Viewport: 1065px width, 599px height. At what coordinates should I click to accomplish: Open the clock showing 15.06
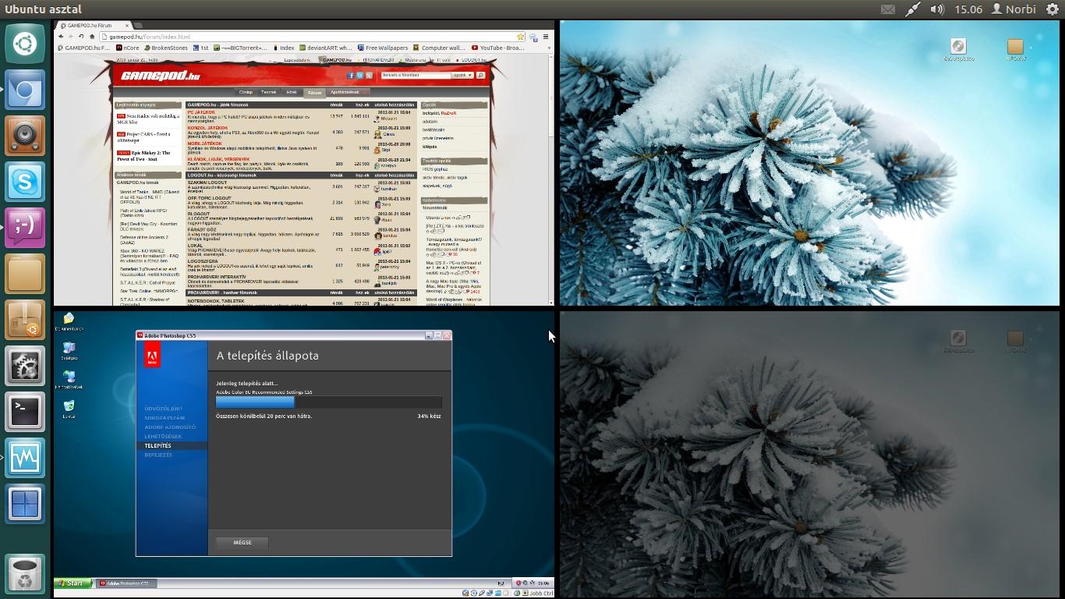968,9
